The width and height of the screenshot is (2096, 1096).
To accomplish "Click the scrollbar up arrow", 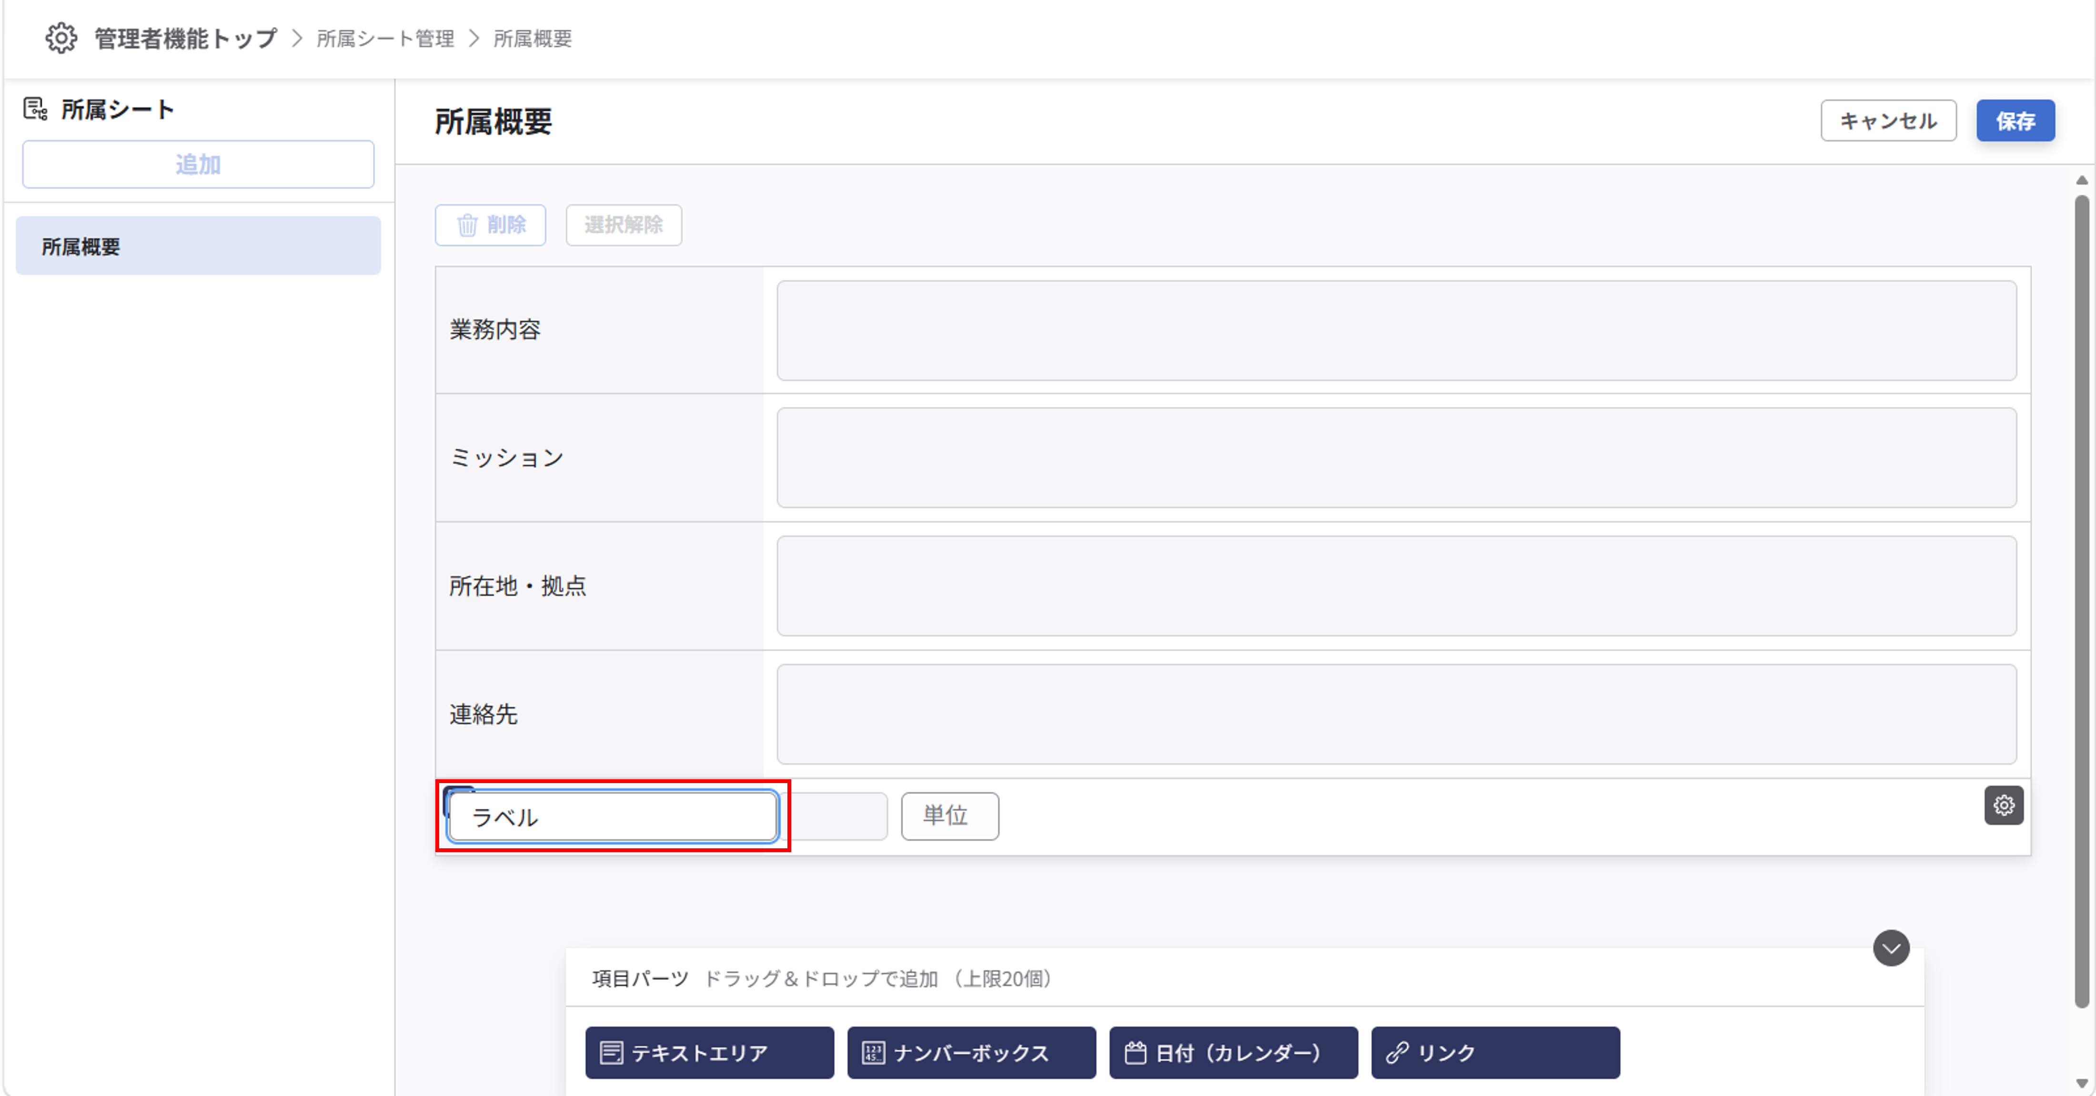I will tap(2082, 181).
